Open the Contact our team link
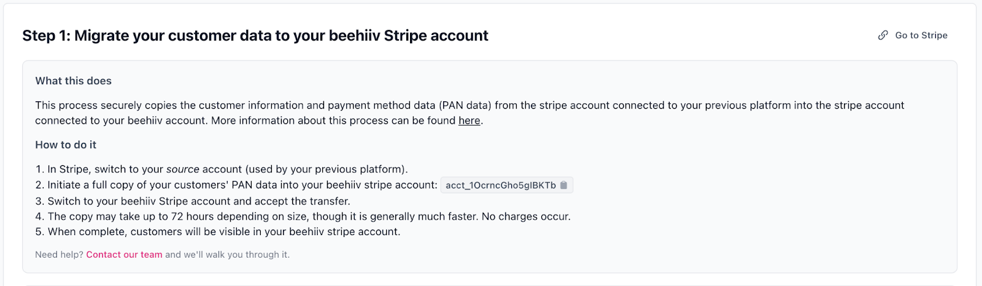The width and height of the screenshot is (982, 286). point(124,255)
